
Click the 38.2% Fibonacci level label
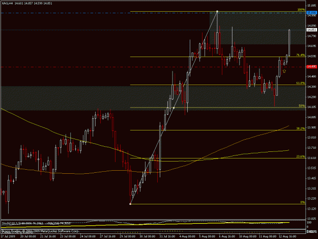pyautogui.click(x=301, y=128)
